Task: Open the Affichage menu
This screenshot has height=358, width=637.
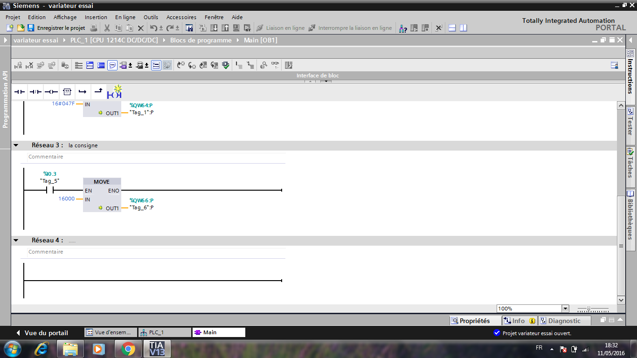Action: pos(65,17)
